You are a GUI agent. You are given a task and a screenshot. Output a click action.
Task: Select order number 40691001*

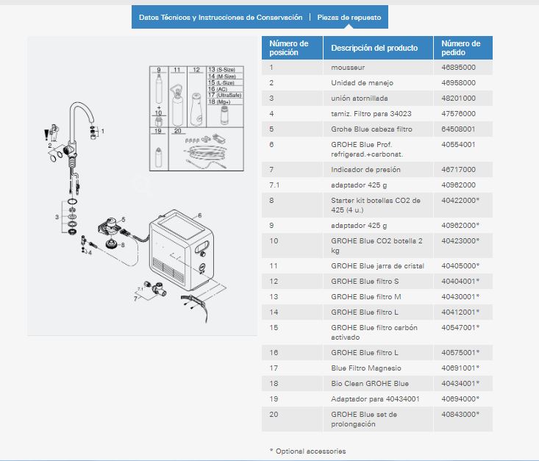[x=460, y=368]
